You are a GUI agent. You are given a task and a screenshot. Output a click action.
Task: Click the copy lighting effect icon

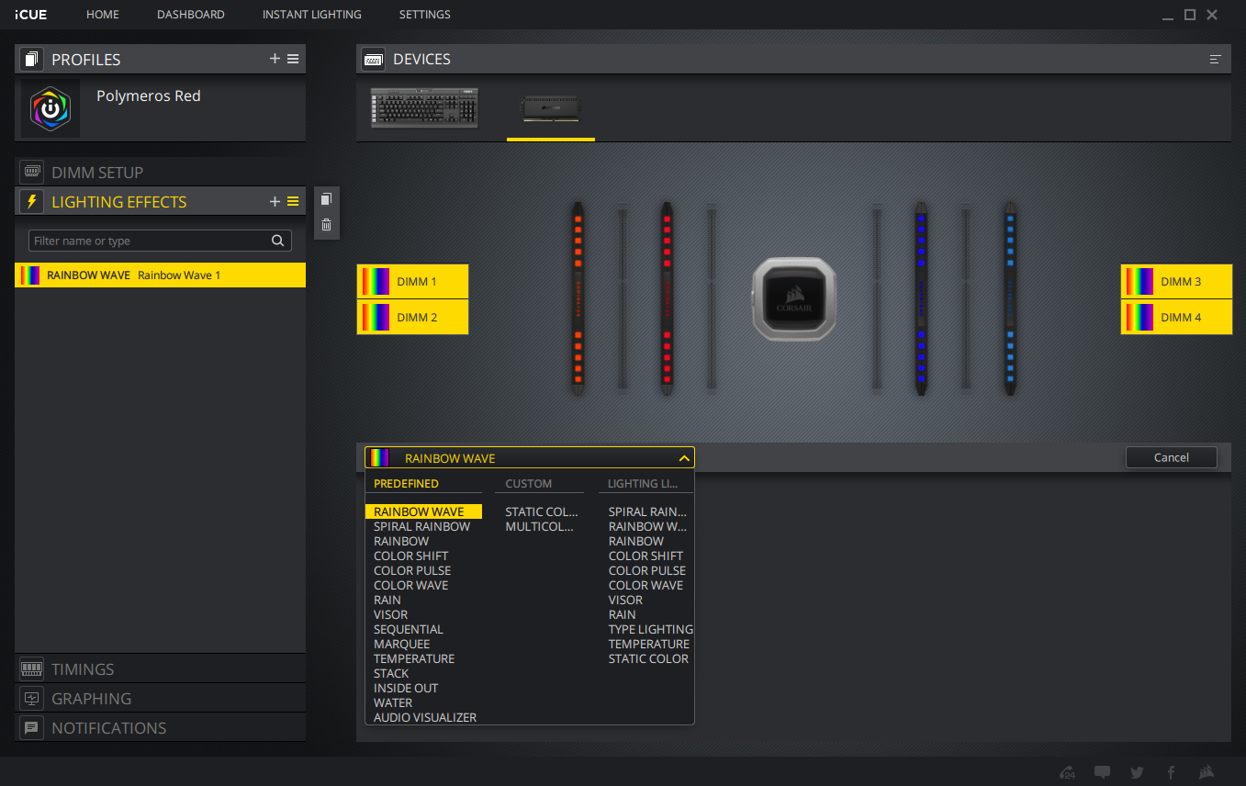click(x=326, y=199)
